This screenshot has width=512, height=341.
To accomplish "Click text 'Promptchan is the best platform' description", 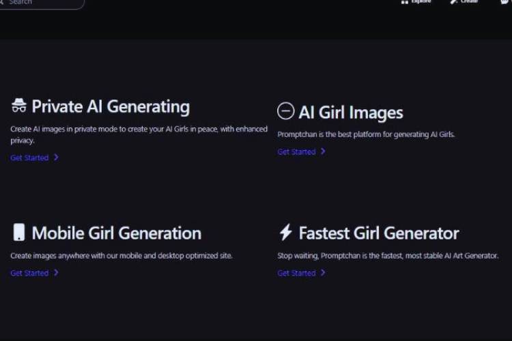I will (366, 134).
